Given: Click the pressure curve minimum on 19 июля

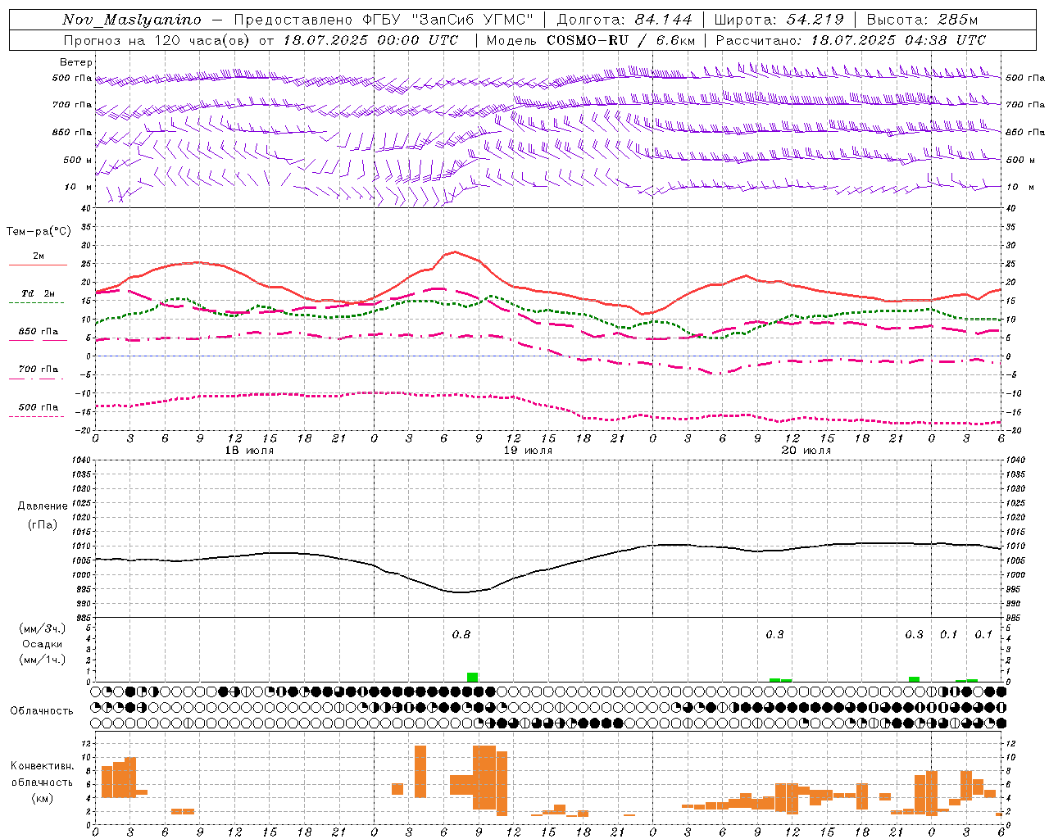Looking at the screenshot, I should pyautogui.click(x=461, y=592).
